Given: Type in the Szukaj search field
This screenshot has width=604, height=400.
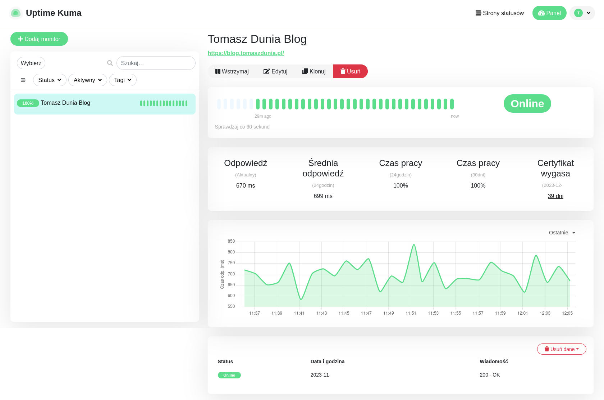Looking at the screenshot, I should [156, 63].
